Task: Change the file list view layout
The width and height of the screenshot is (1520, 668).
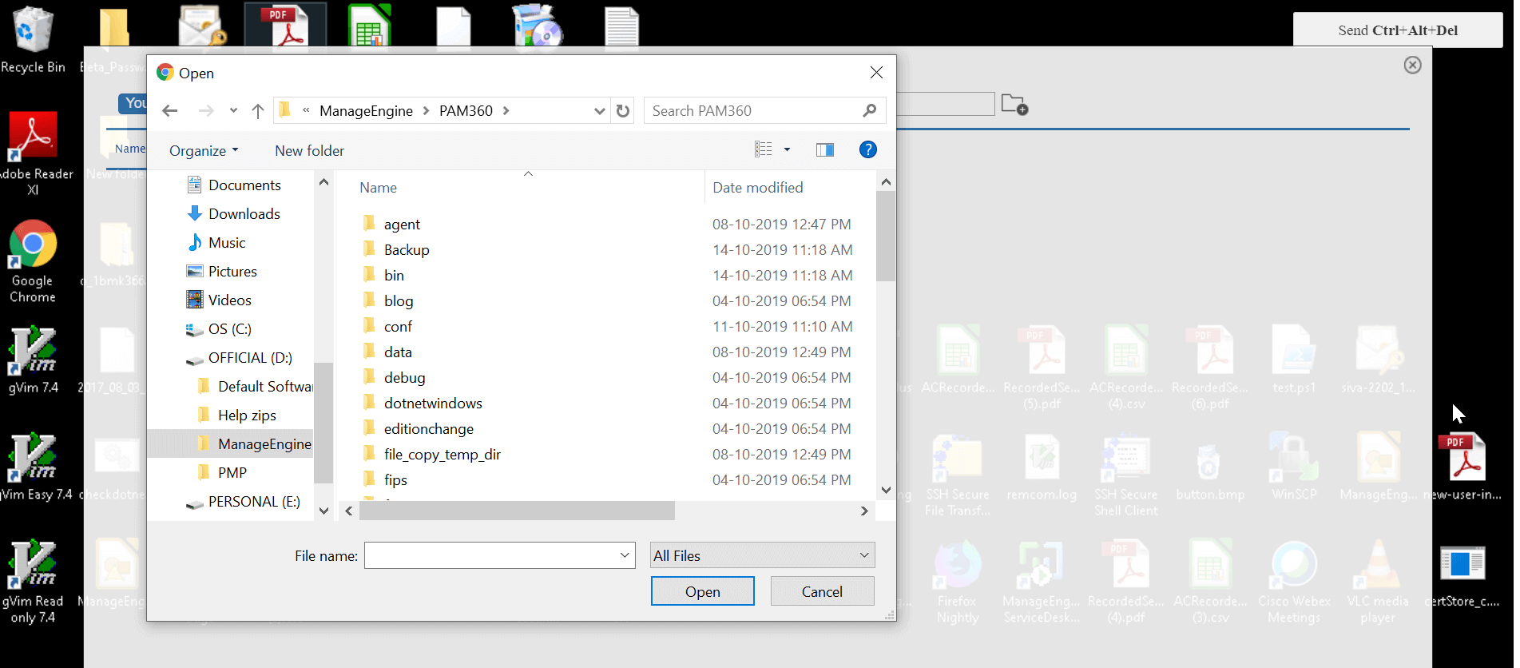Action: tap(764, 149)
